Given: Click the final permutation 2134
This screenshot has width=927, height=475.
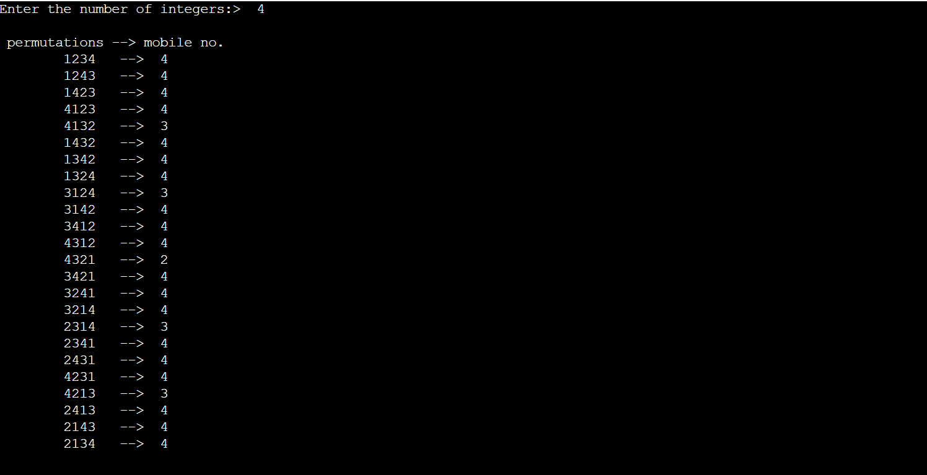Looking at the screenshot, I should (x=79, y=443).
